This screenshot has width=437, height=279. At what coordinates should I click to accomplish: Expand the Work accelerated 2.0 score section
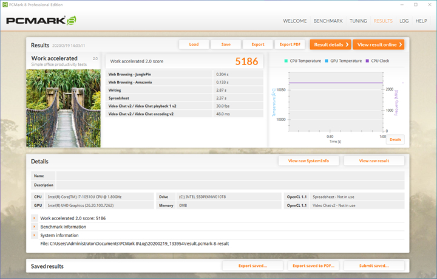(34, 218)
